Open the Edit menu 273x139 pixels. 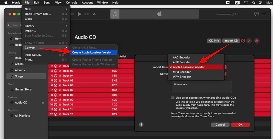point(37,2)
